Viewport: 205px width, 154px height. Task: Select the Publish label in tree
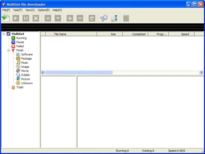25,75
